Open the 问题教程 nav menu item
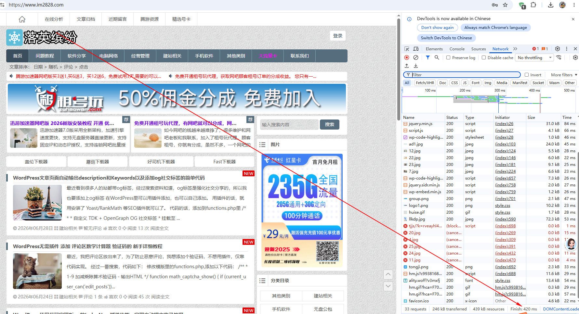 coord(45,56)
